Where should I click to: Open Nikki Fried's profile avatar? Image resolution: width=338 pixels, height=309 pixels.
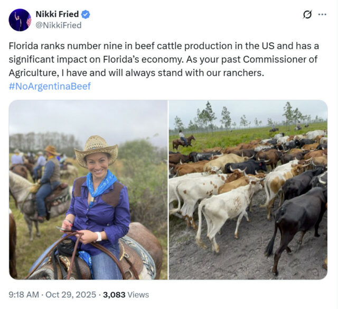pos(20,20)
